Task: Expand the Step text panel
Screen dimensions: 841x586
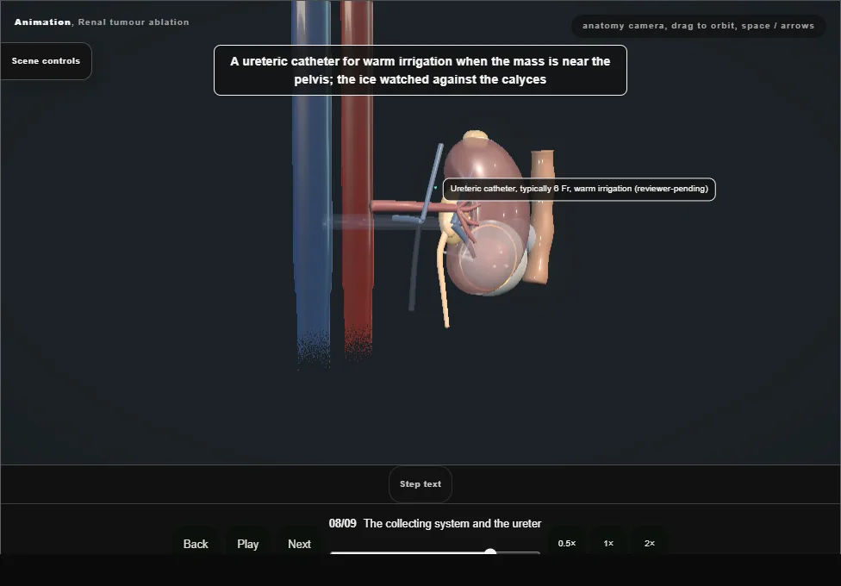Action: pos(420,484)
